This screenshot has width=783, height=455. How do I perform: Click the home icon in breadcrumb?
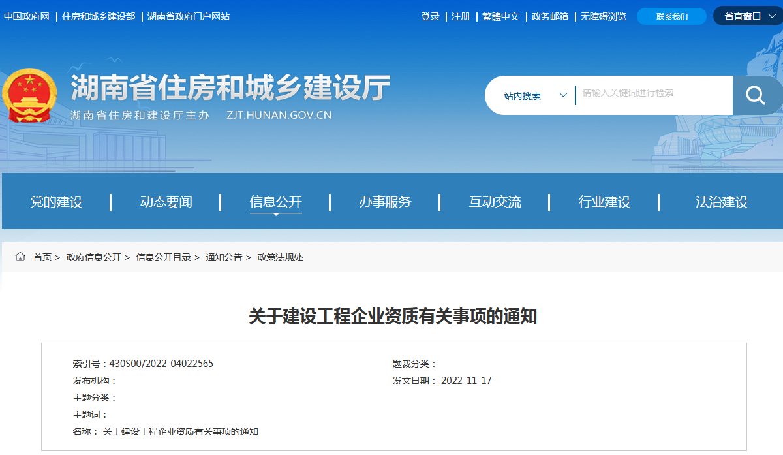pos(20,257)
